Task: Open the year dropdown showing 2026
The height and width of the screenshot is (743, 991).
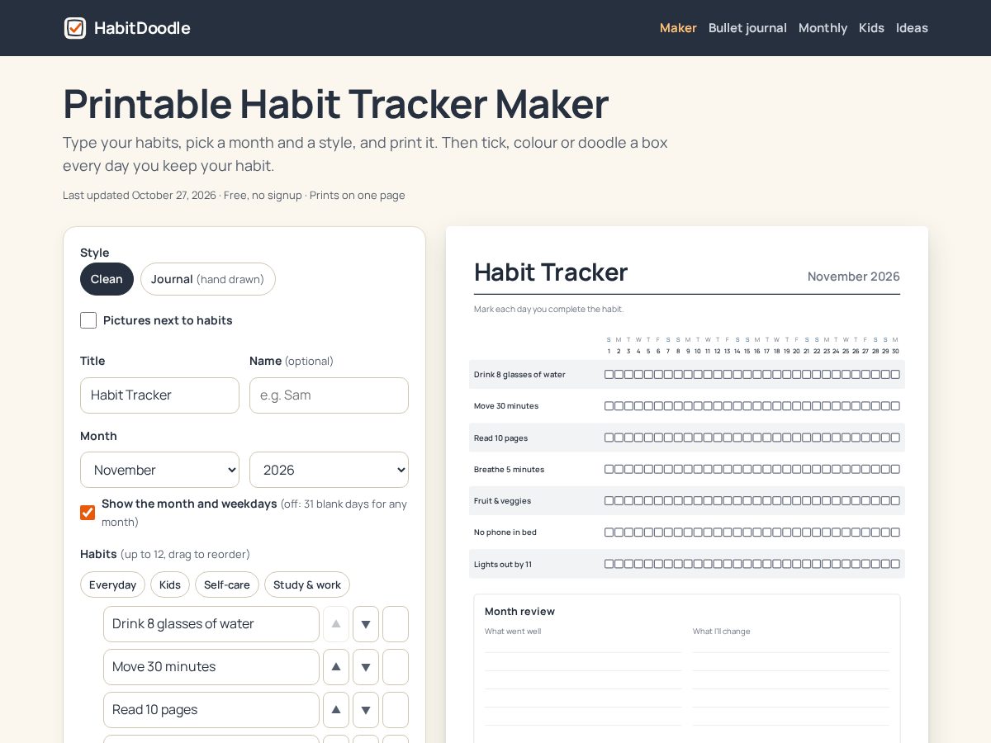Action: click(329, 470)
